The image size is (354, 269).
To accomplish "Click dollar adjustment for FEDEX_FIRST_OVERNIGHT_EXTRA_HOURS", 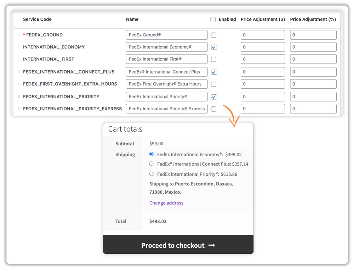I will pyautogui.click(x=263, y=84).
